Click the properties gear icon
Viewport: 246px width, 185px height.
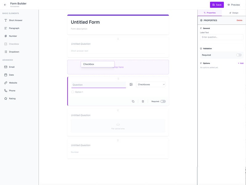click(201, 20)
